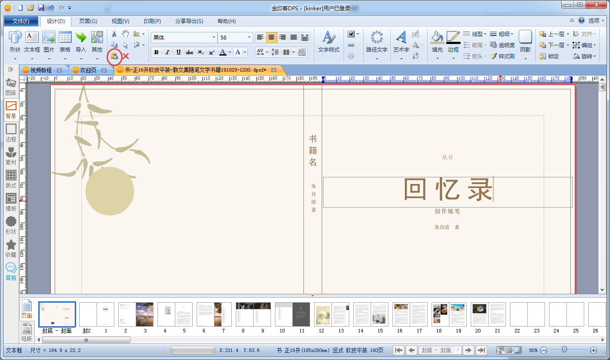Viewport: 610px width, 360px height.
Task: Select the scissors cut tool
Action: pyautogui.click(x=114, y=34)
